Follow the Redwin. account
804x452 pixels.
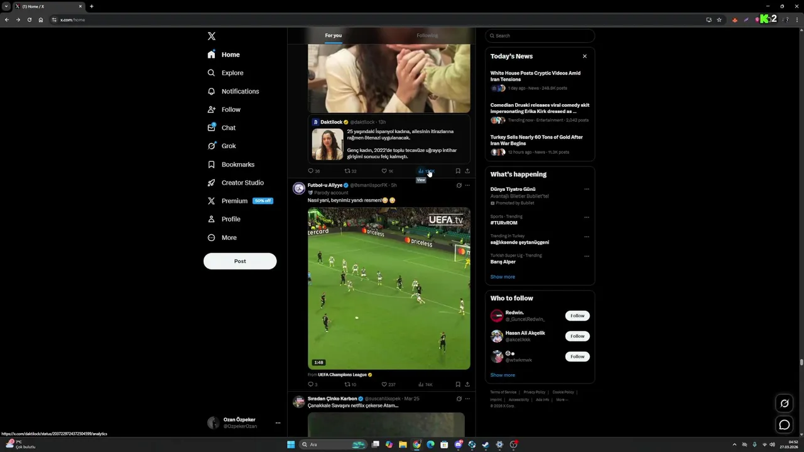coord(577,316)
